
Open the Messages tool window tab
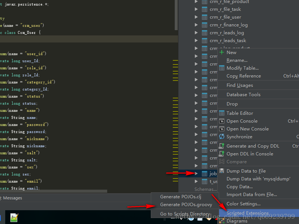click(x=12, y=198)
